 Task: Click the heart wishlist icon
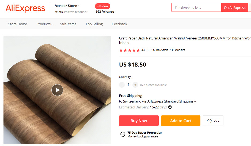[210, 121]
